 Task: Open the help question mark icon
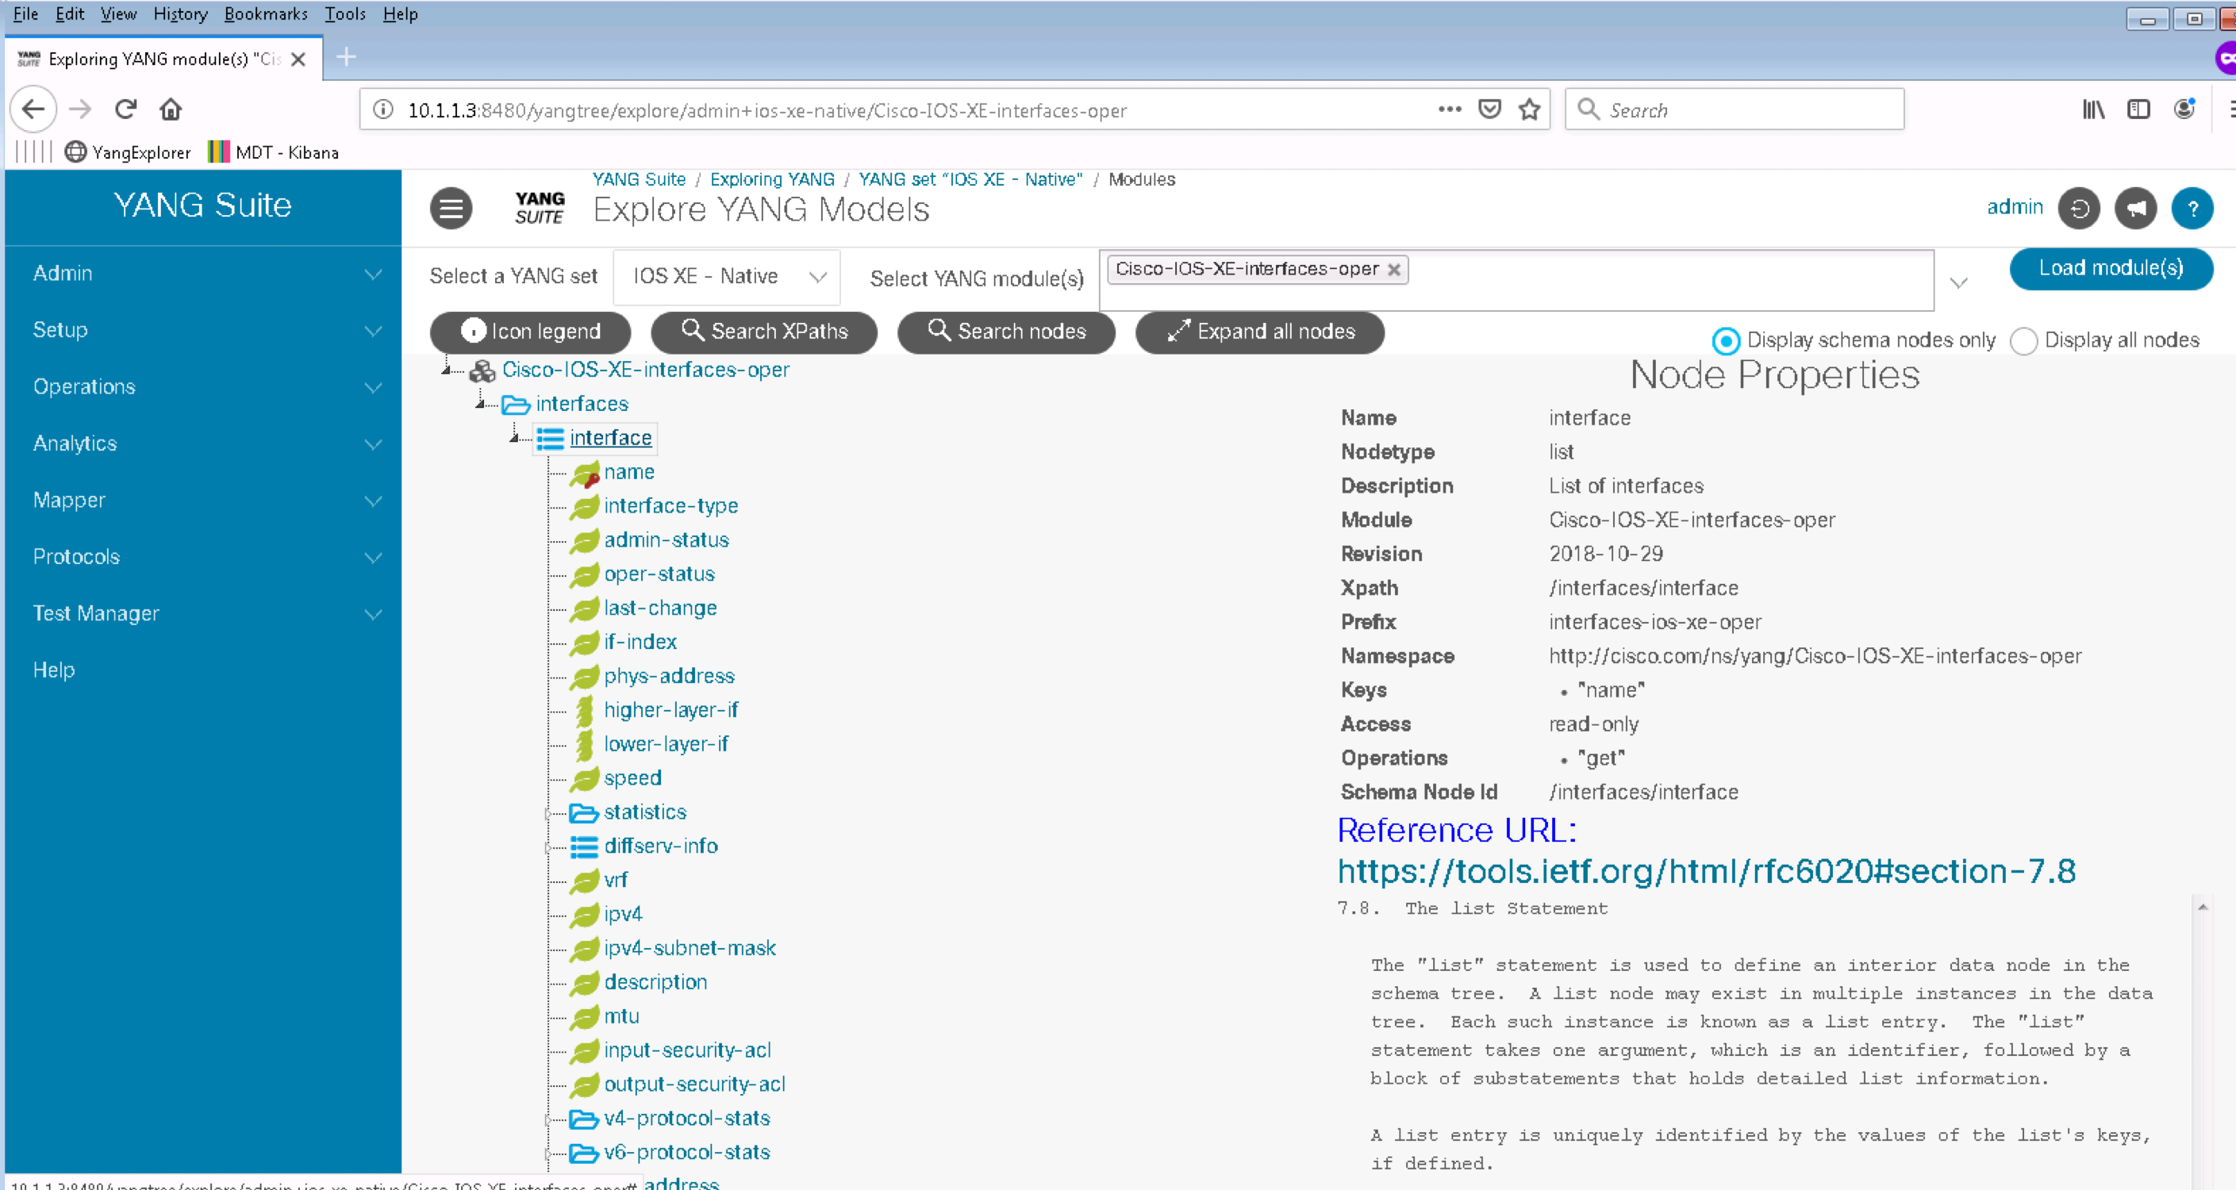tap(2192, 209)
